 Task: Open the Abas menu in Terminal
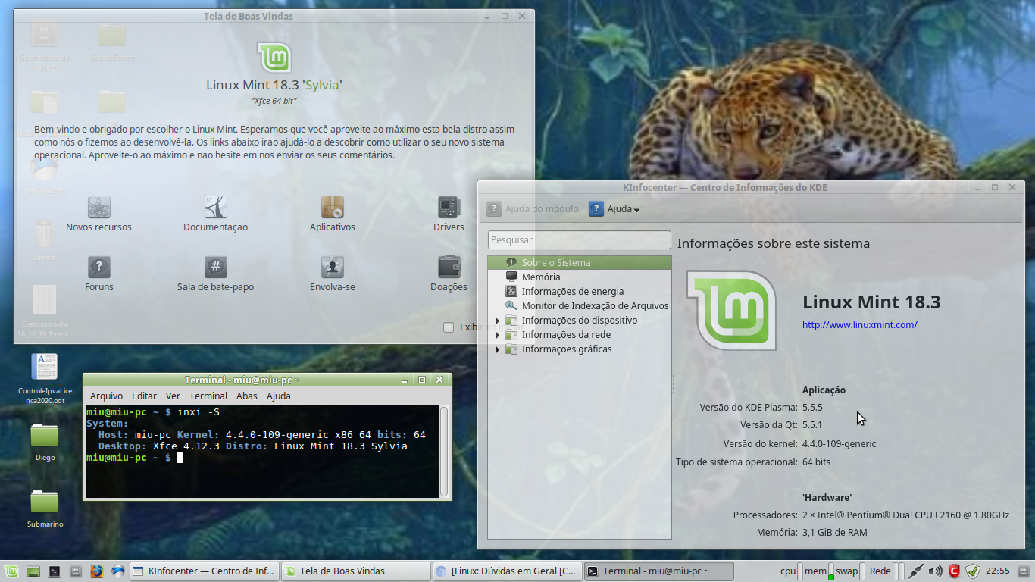(247, 396)
